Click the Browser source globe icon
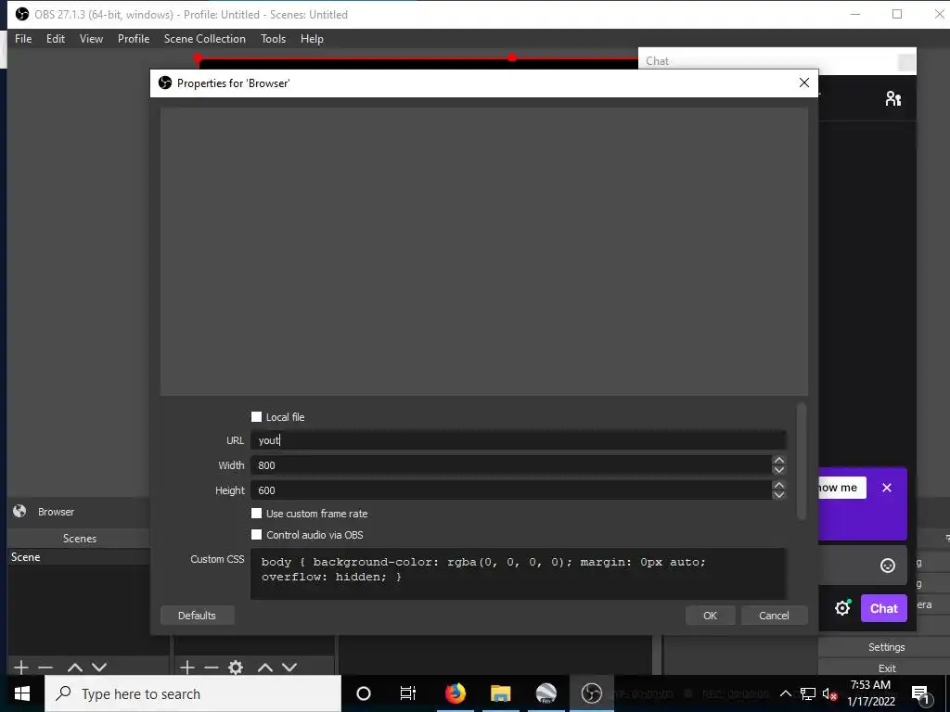950x712 pixels. point(20,511)
